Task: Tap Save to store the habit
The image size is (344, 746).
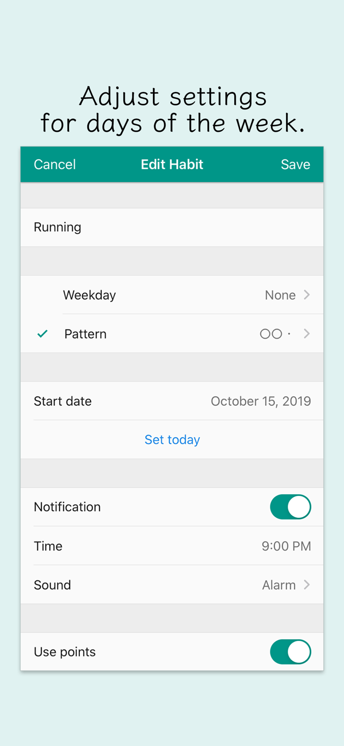Action: pos(295,165)
